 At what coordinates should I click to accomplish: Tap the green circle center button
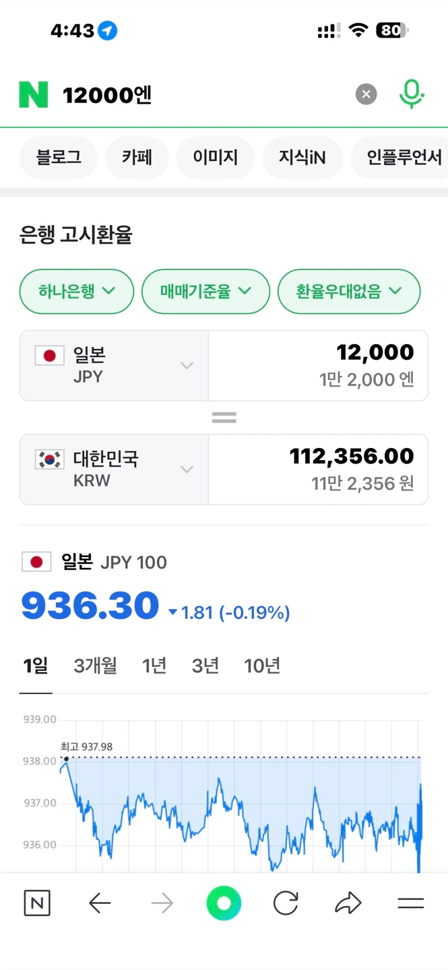point(224,903)
